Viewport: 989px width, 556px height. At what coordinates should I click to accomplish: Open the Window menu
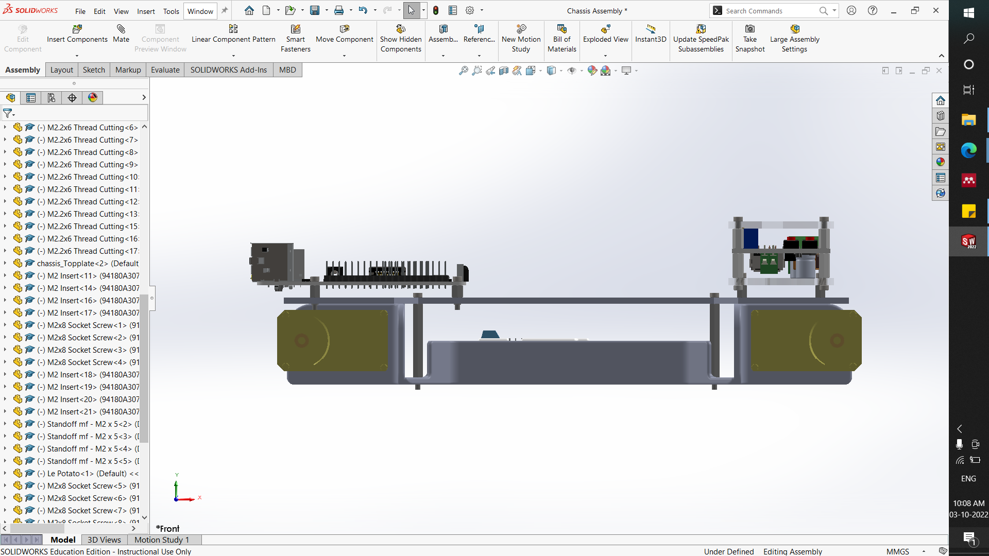point(199,11)
